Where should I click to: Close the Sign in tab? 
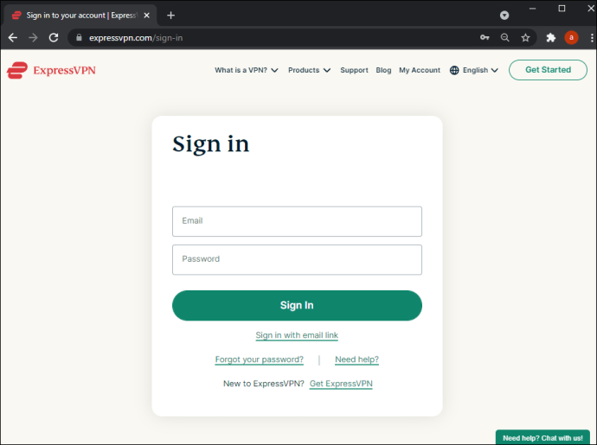coord(146,16)
